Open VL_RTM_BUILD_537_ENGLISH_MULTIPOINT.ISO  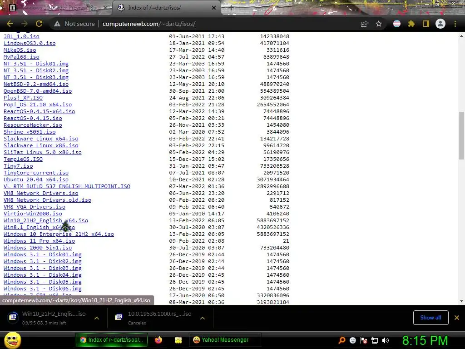point(67,186)
